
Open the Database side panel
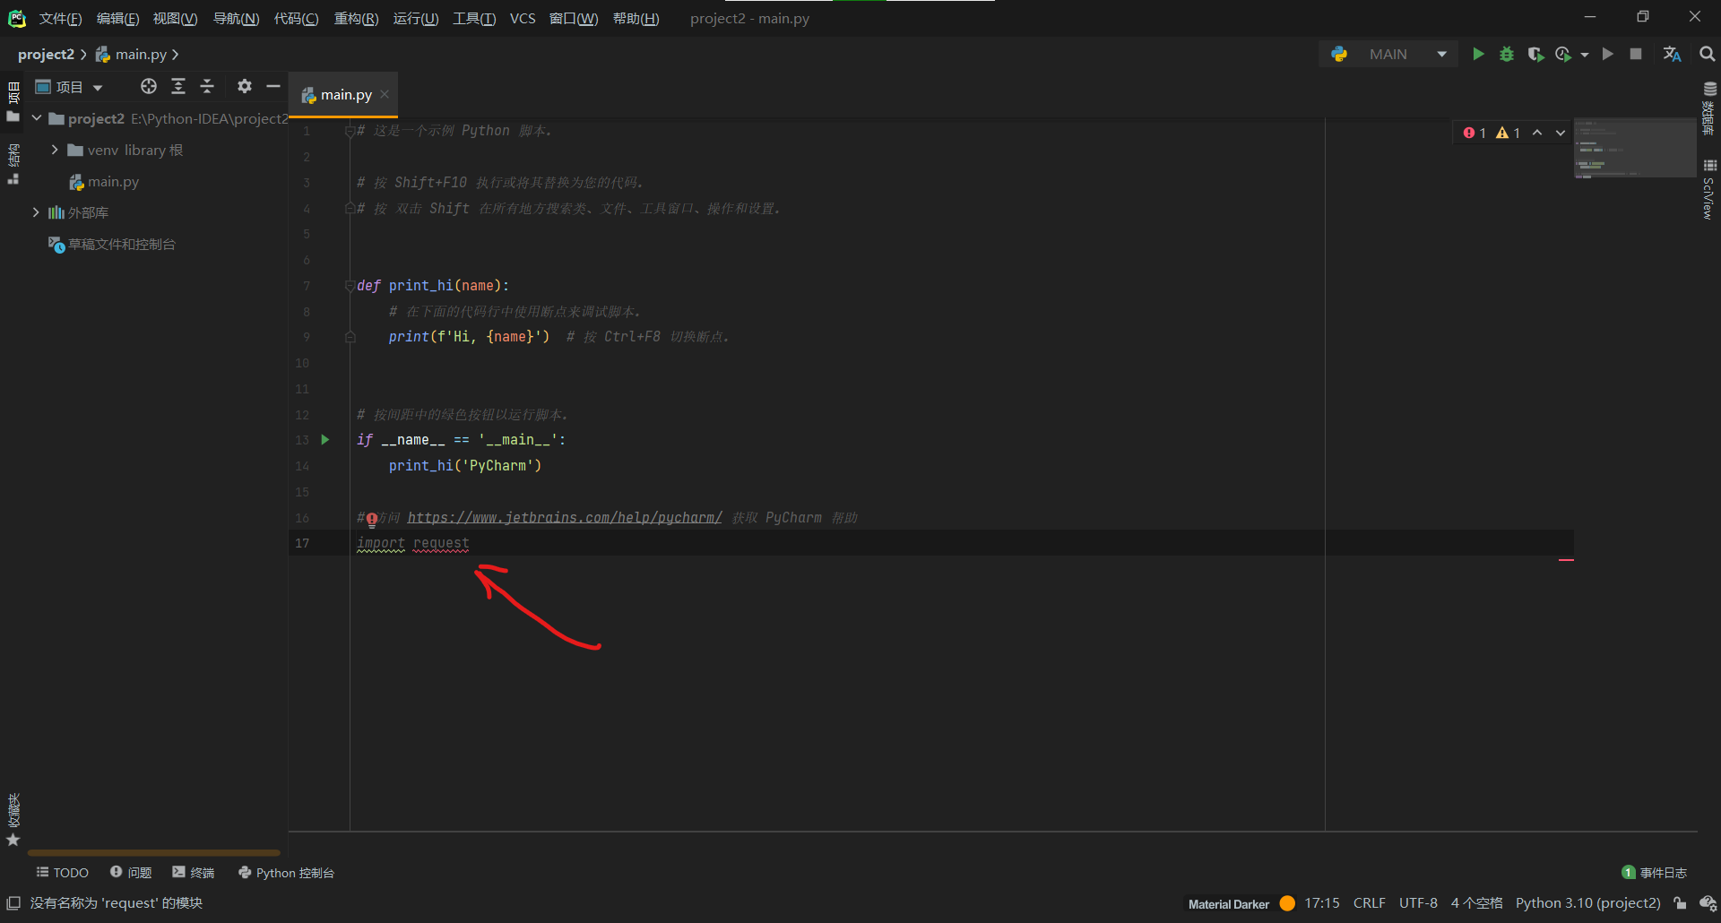tap(1709, 109)
